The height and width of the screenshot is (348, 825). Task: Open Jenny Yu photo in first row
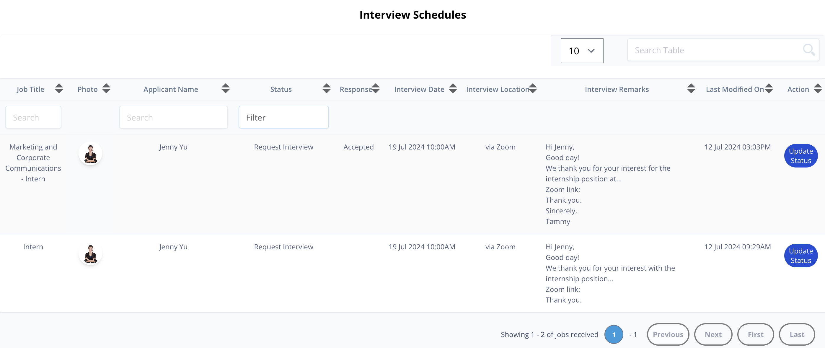pos(90,154)
